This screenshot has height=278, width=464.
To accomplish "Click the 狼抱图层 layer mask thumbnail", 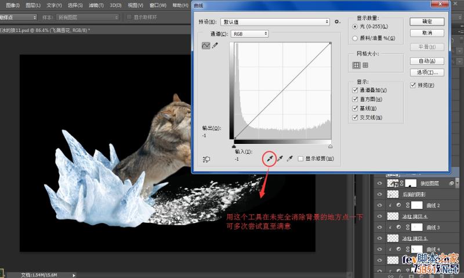I will (411, 183).
